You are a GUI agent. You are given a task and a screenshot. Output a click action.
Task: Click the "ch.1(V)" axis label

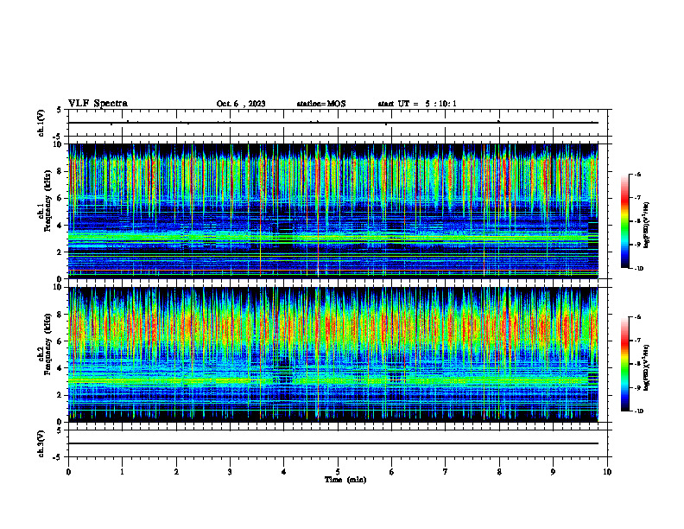41,123
